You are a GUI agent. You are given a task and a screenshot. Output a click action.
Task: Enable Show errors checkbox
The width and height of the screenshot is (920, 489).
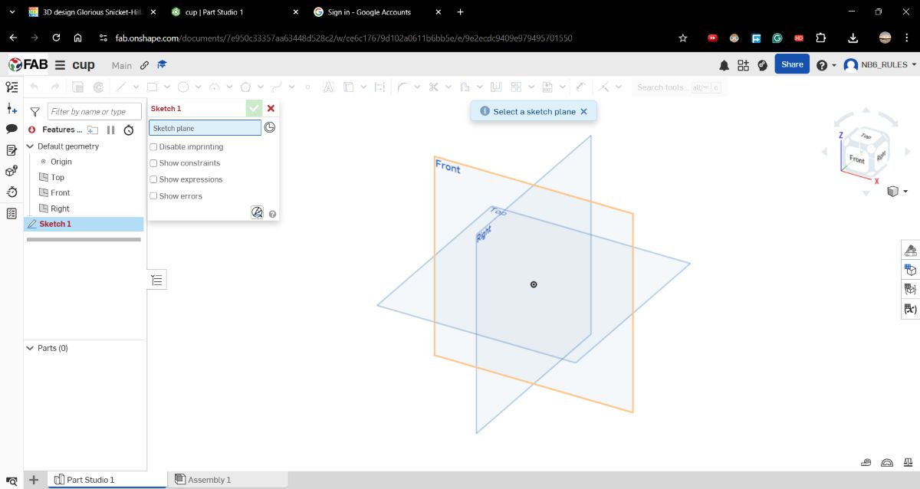coord(153,196)
